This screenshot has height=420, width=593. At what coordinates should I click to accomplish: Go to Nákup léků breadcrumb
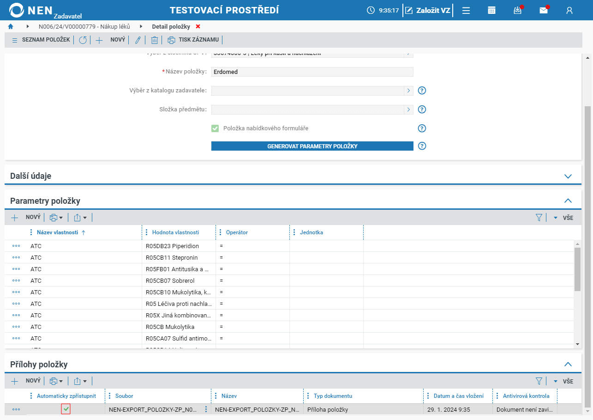pos(84,26)
